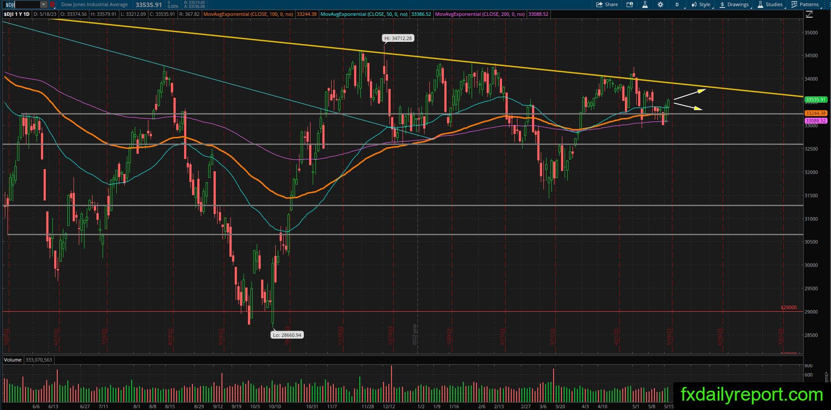This screenshot has height=410, width=831.
Task: Click the 28500 price axis label
Action: point(811,335)
